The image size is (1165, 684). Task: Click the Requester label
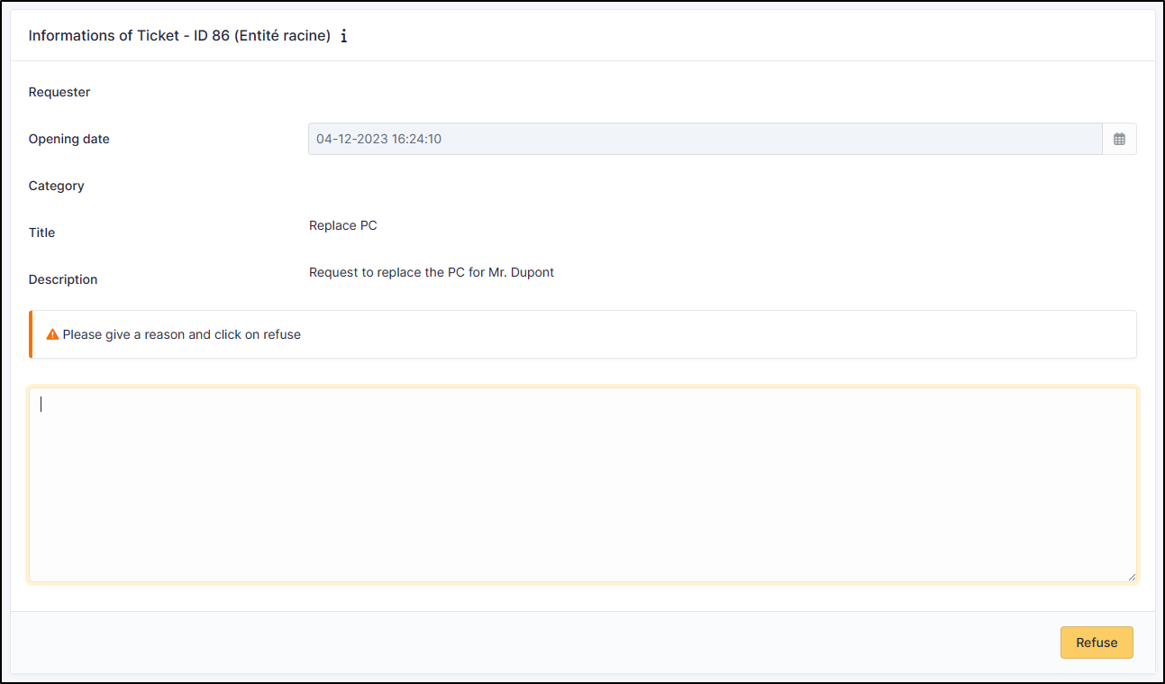[x=59, y=92]
